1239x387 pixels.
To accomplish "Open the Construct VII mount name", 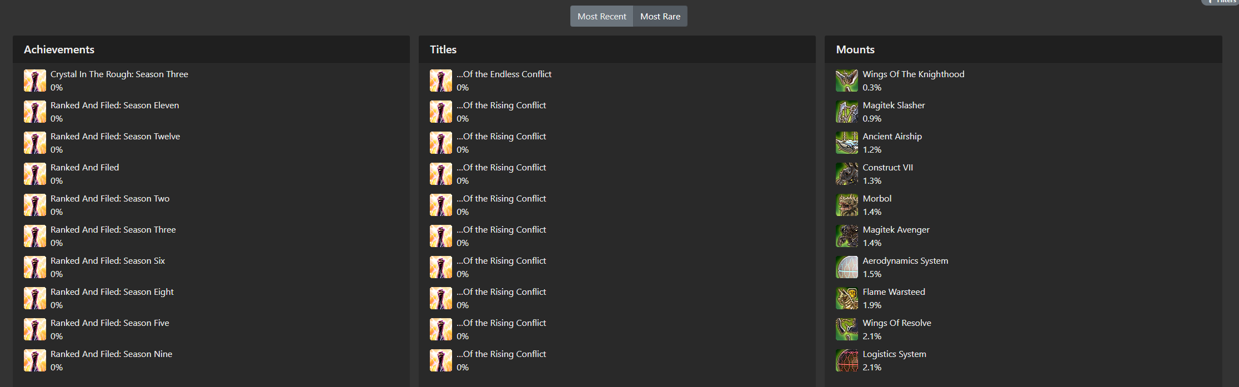I will pyautogui.click(x=887, y=168).
